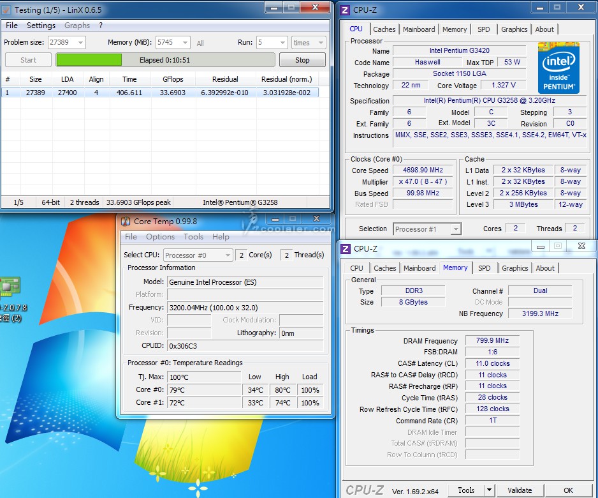Click the Intel Pentium logo in CPU-Z
This screenshot has width=598, height=498.
tap(558, 68)
